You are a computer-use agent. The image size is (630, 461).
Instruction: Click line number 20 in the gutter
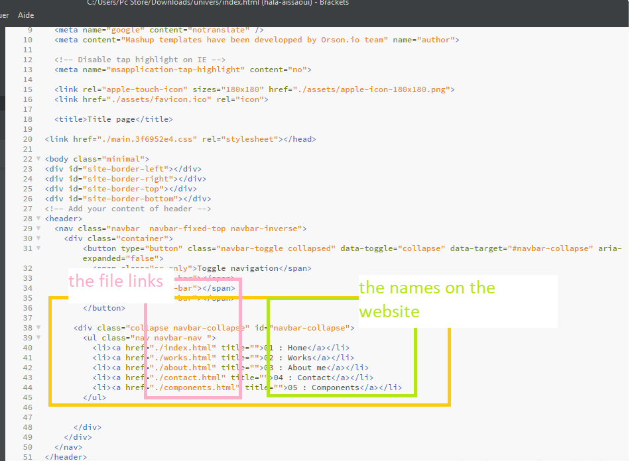click(x=27, y=139)
